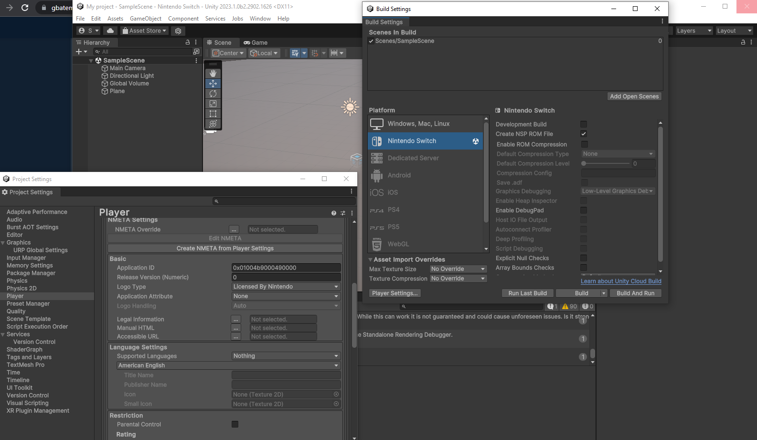Viewport: 757px width, 440px height.
Task: Select Main Camera in the Hierarchy
Action: (x=128, y=68)
